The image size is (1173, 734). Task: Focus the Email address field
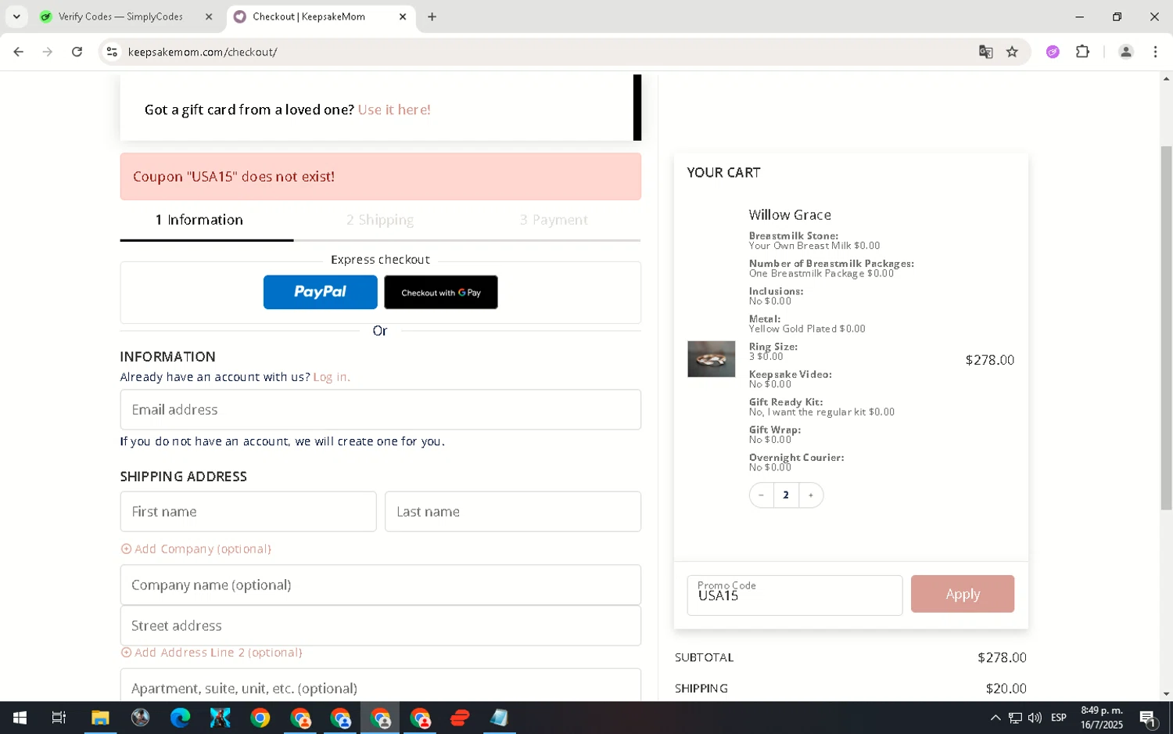click(x=380, y=409)
